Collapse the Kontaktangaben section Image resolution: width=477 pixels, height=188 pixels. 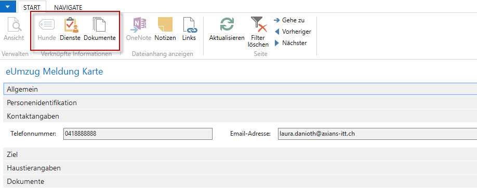241,116
